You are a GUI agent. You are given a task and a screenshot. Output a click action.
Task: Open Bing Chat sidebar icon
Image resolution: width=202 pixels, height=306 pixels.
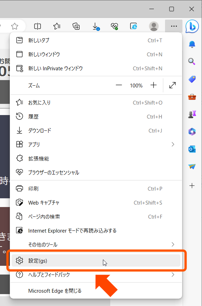point(192,26)
